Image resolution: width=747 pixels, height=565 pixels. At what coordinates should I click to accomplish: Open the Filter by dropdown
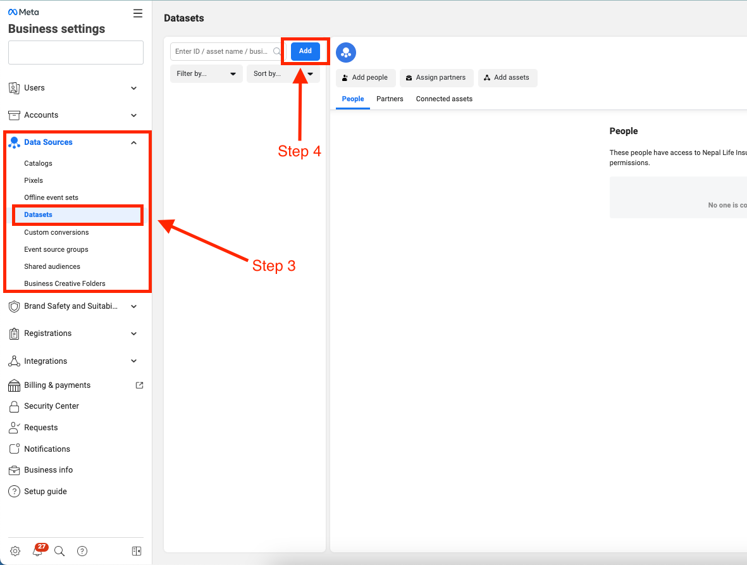206,73
